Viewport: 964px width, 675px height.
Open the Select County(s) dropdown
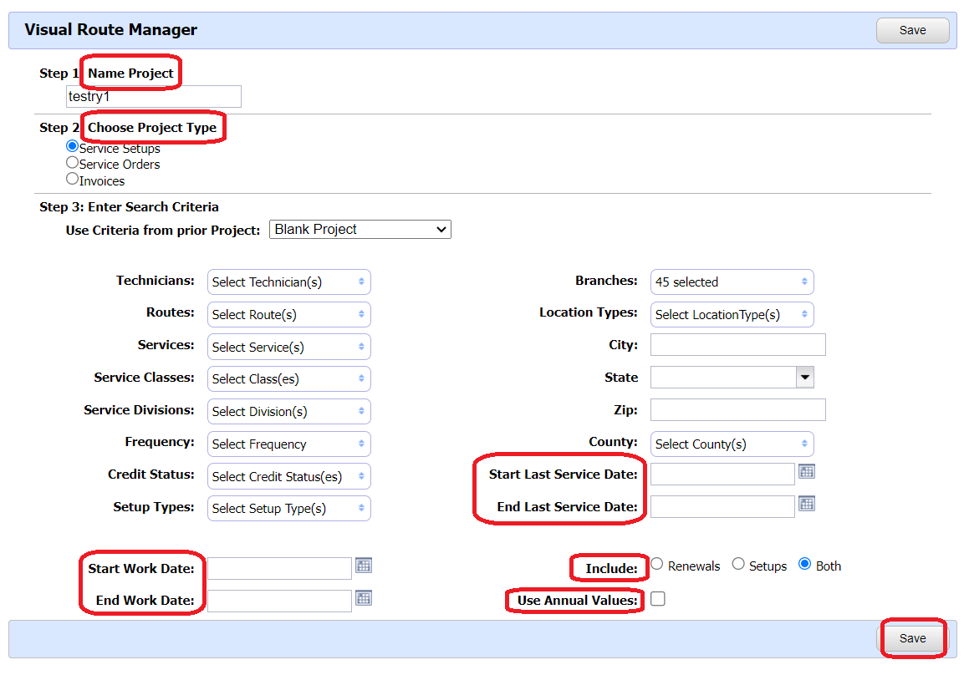pyautogui.click(x=732, y=444)
